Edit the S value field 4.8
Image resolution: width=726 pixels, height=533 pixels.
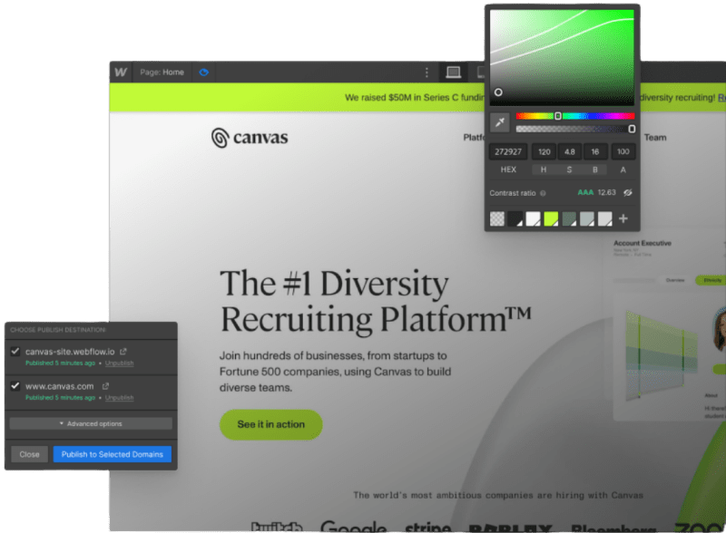coord(570,151)
